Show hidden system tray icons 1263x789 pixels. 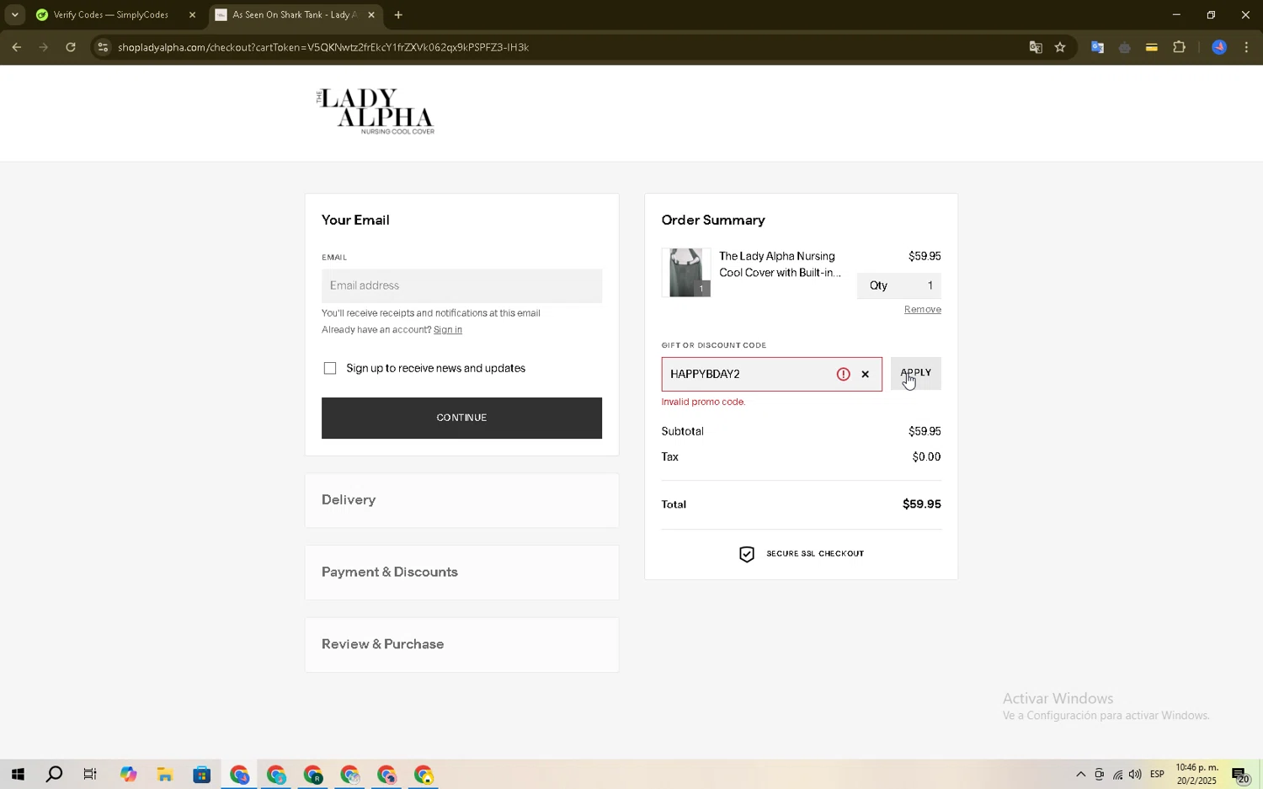(1080, 775)
